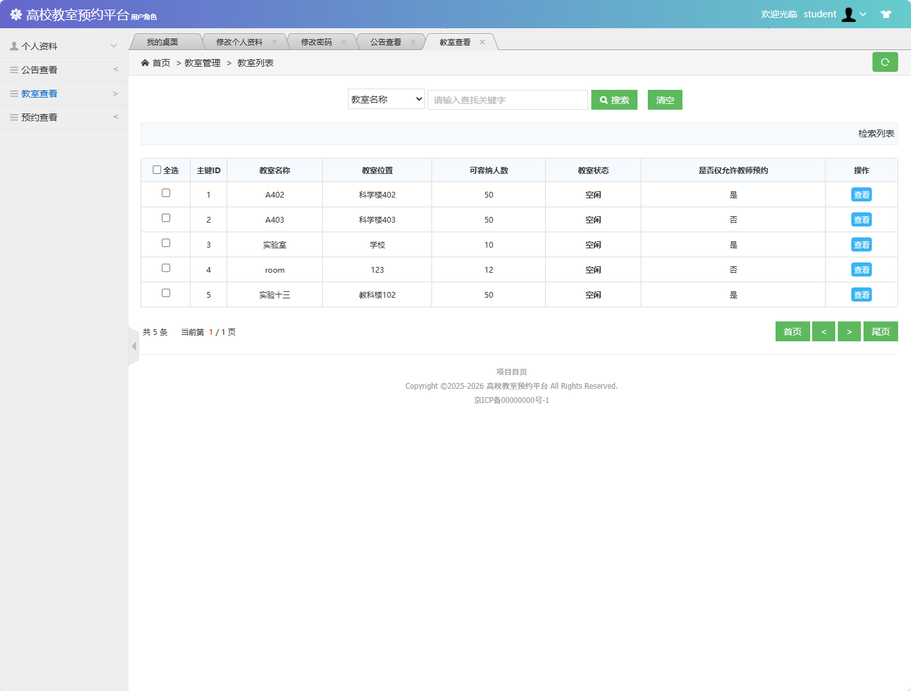This screenshot has height=691, width=911.
Task: Close the 公告查看 tab
Action: point(413,42)
